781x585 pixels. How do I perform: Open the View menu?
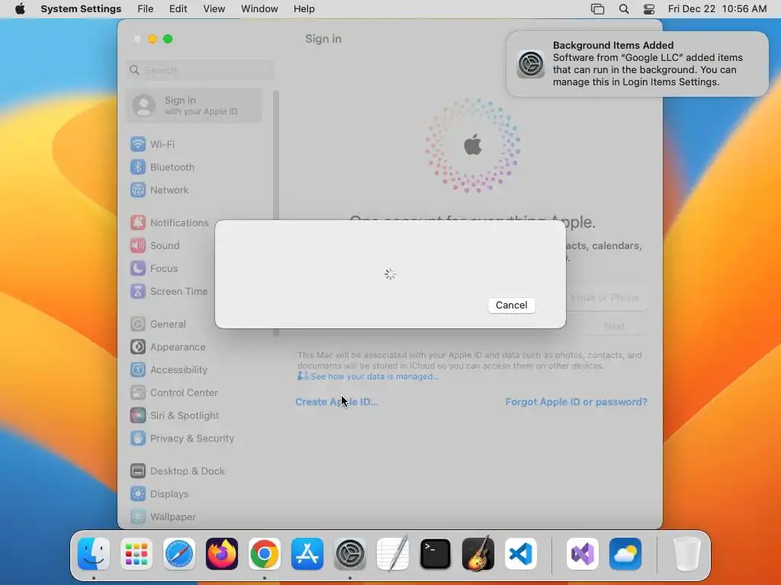[x=214, y=9]
